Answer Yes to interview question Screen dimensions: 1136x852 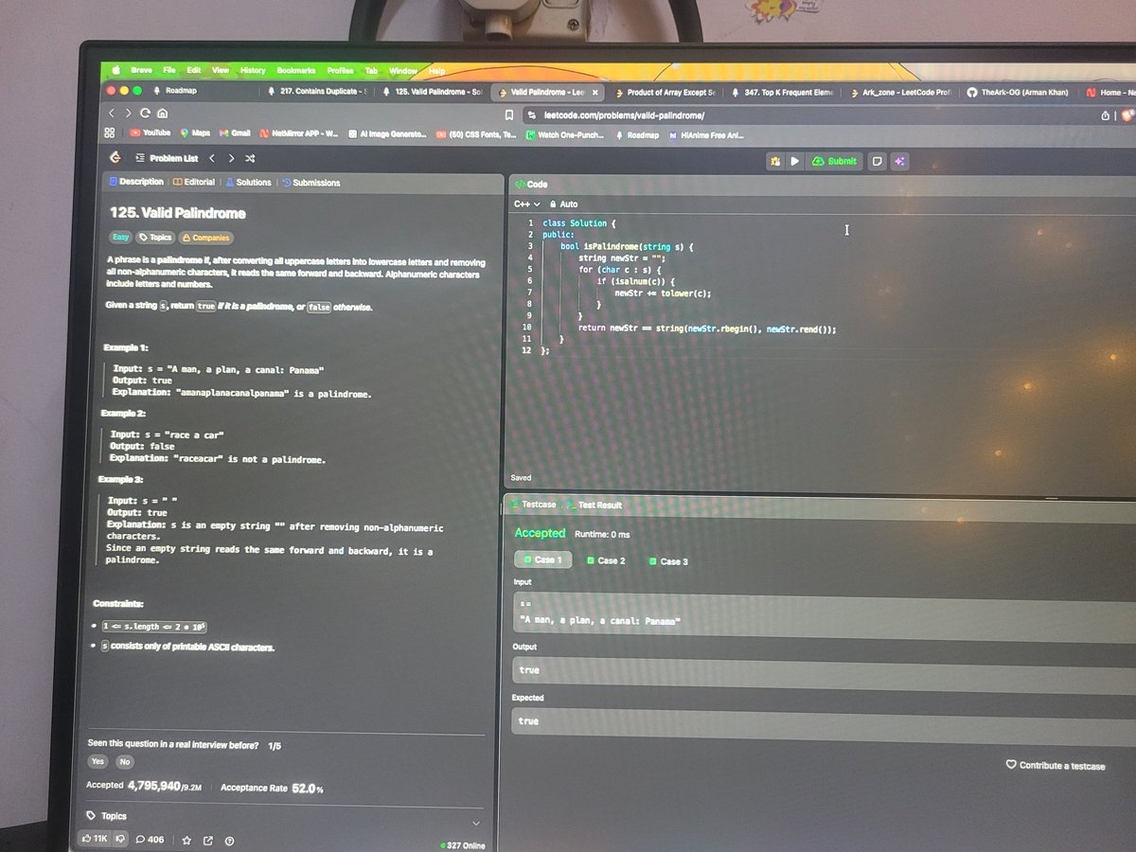[x=98, y=761]
